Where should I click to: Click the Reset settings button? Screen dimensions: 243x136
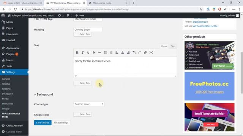pos(61,123)
